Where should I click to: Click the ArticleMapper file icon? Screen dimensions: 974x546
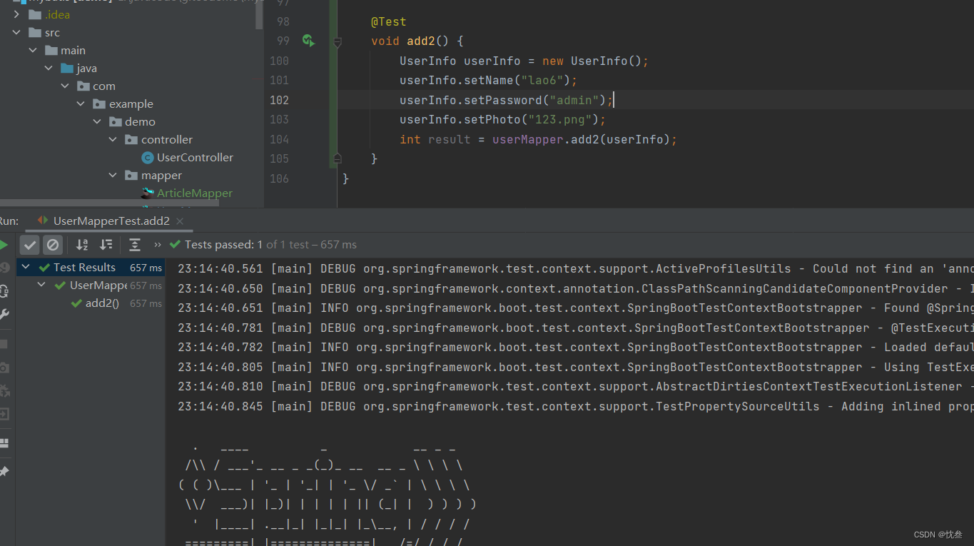point(148,193)
